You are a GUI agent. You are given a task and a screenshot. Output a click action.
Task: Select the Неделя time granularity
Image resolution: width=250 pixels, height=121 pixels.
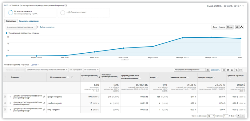click(222, 27)
